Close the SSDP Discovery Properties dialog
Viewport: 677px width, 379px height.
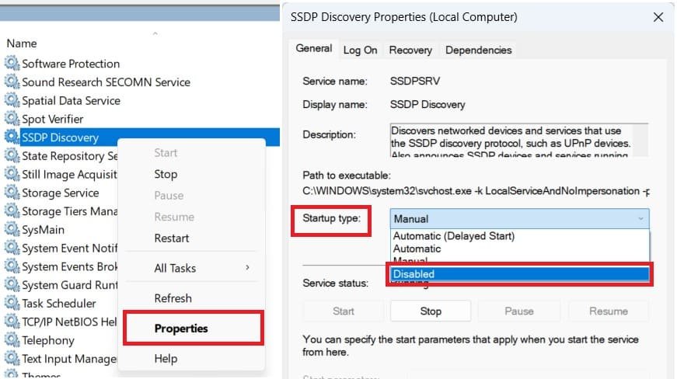[x=658, y=17]
